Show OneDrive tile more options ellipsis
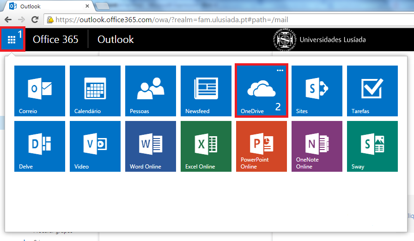Image resolution: width=414 pixels, height=241 pixels. coord(280,70)
